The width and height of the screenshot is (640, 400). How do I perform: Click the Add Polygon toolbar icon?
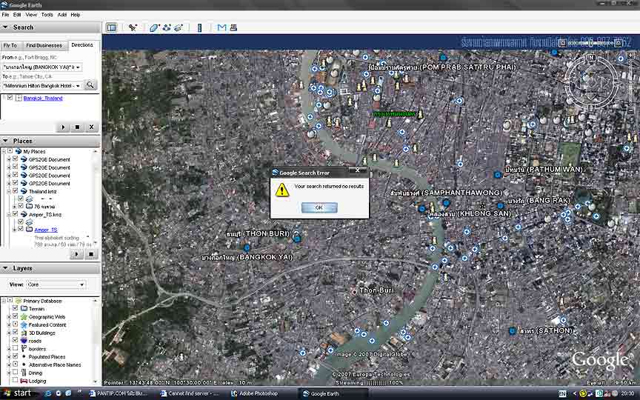point(154,27)
